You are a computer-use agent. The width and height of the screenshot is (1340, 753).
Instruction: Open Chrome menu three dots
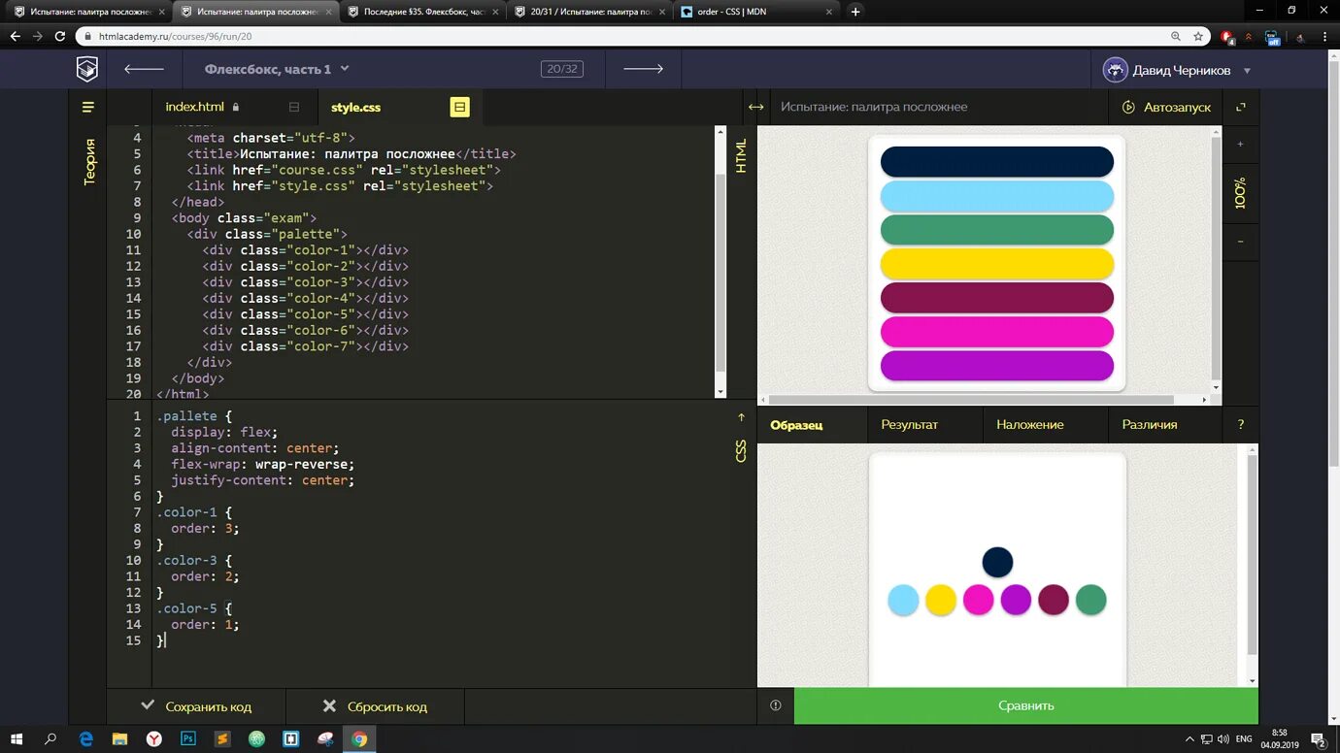[1323, 36]
